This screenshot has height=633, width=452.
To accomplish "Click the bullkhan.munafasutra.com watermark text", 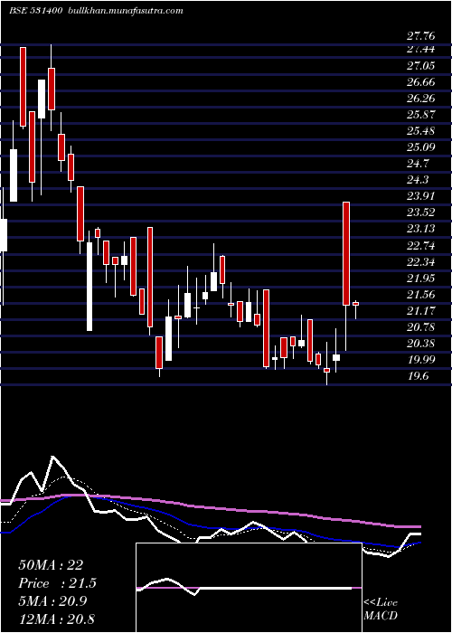I will (125, 11).
